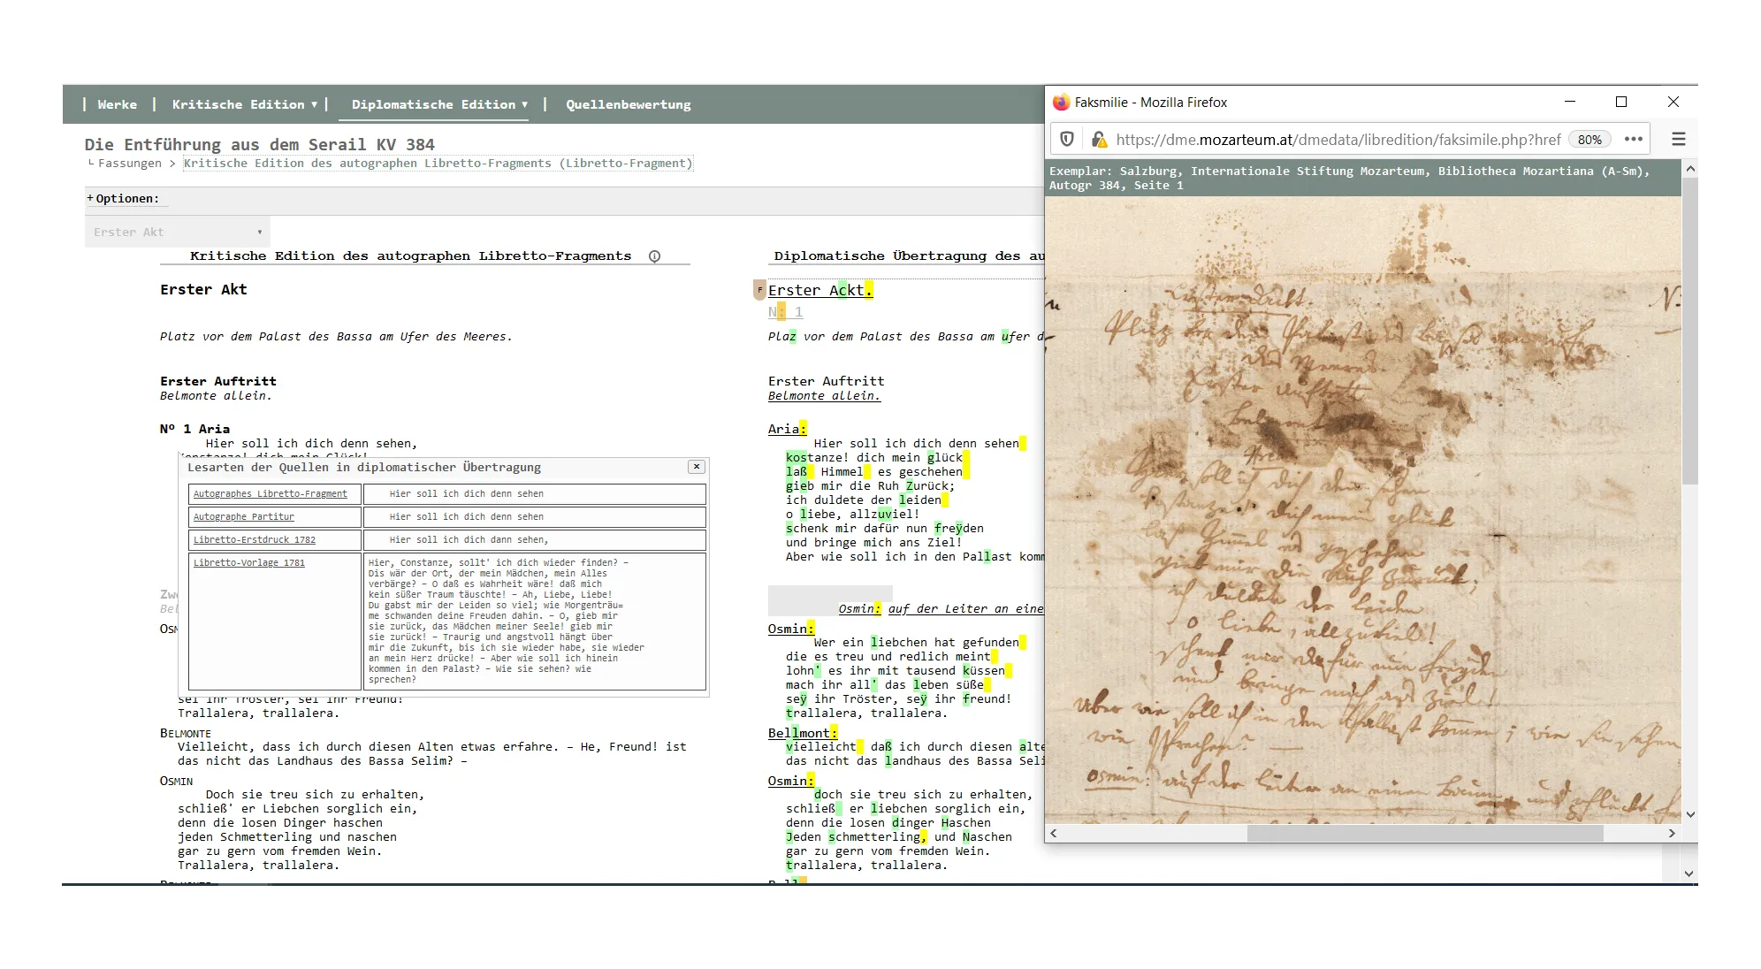Click the right arrow of facsimile horizontal scrollbar

click(x=1671, y=833)
